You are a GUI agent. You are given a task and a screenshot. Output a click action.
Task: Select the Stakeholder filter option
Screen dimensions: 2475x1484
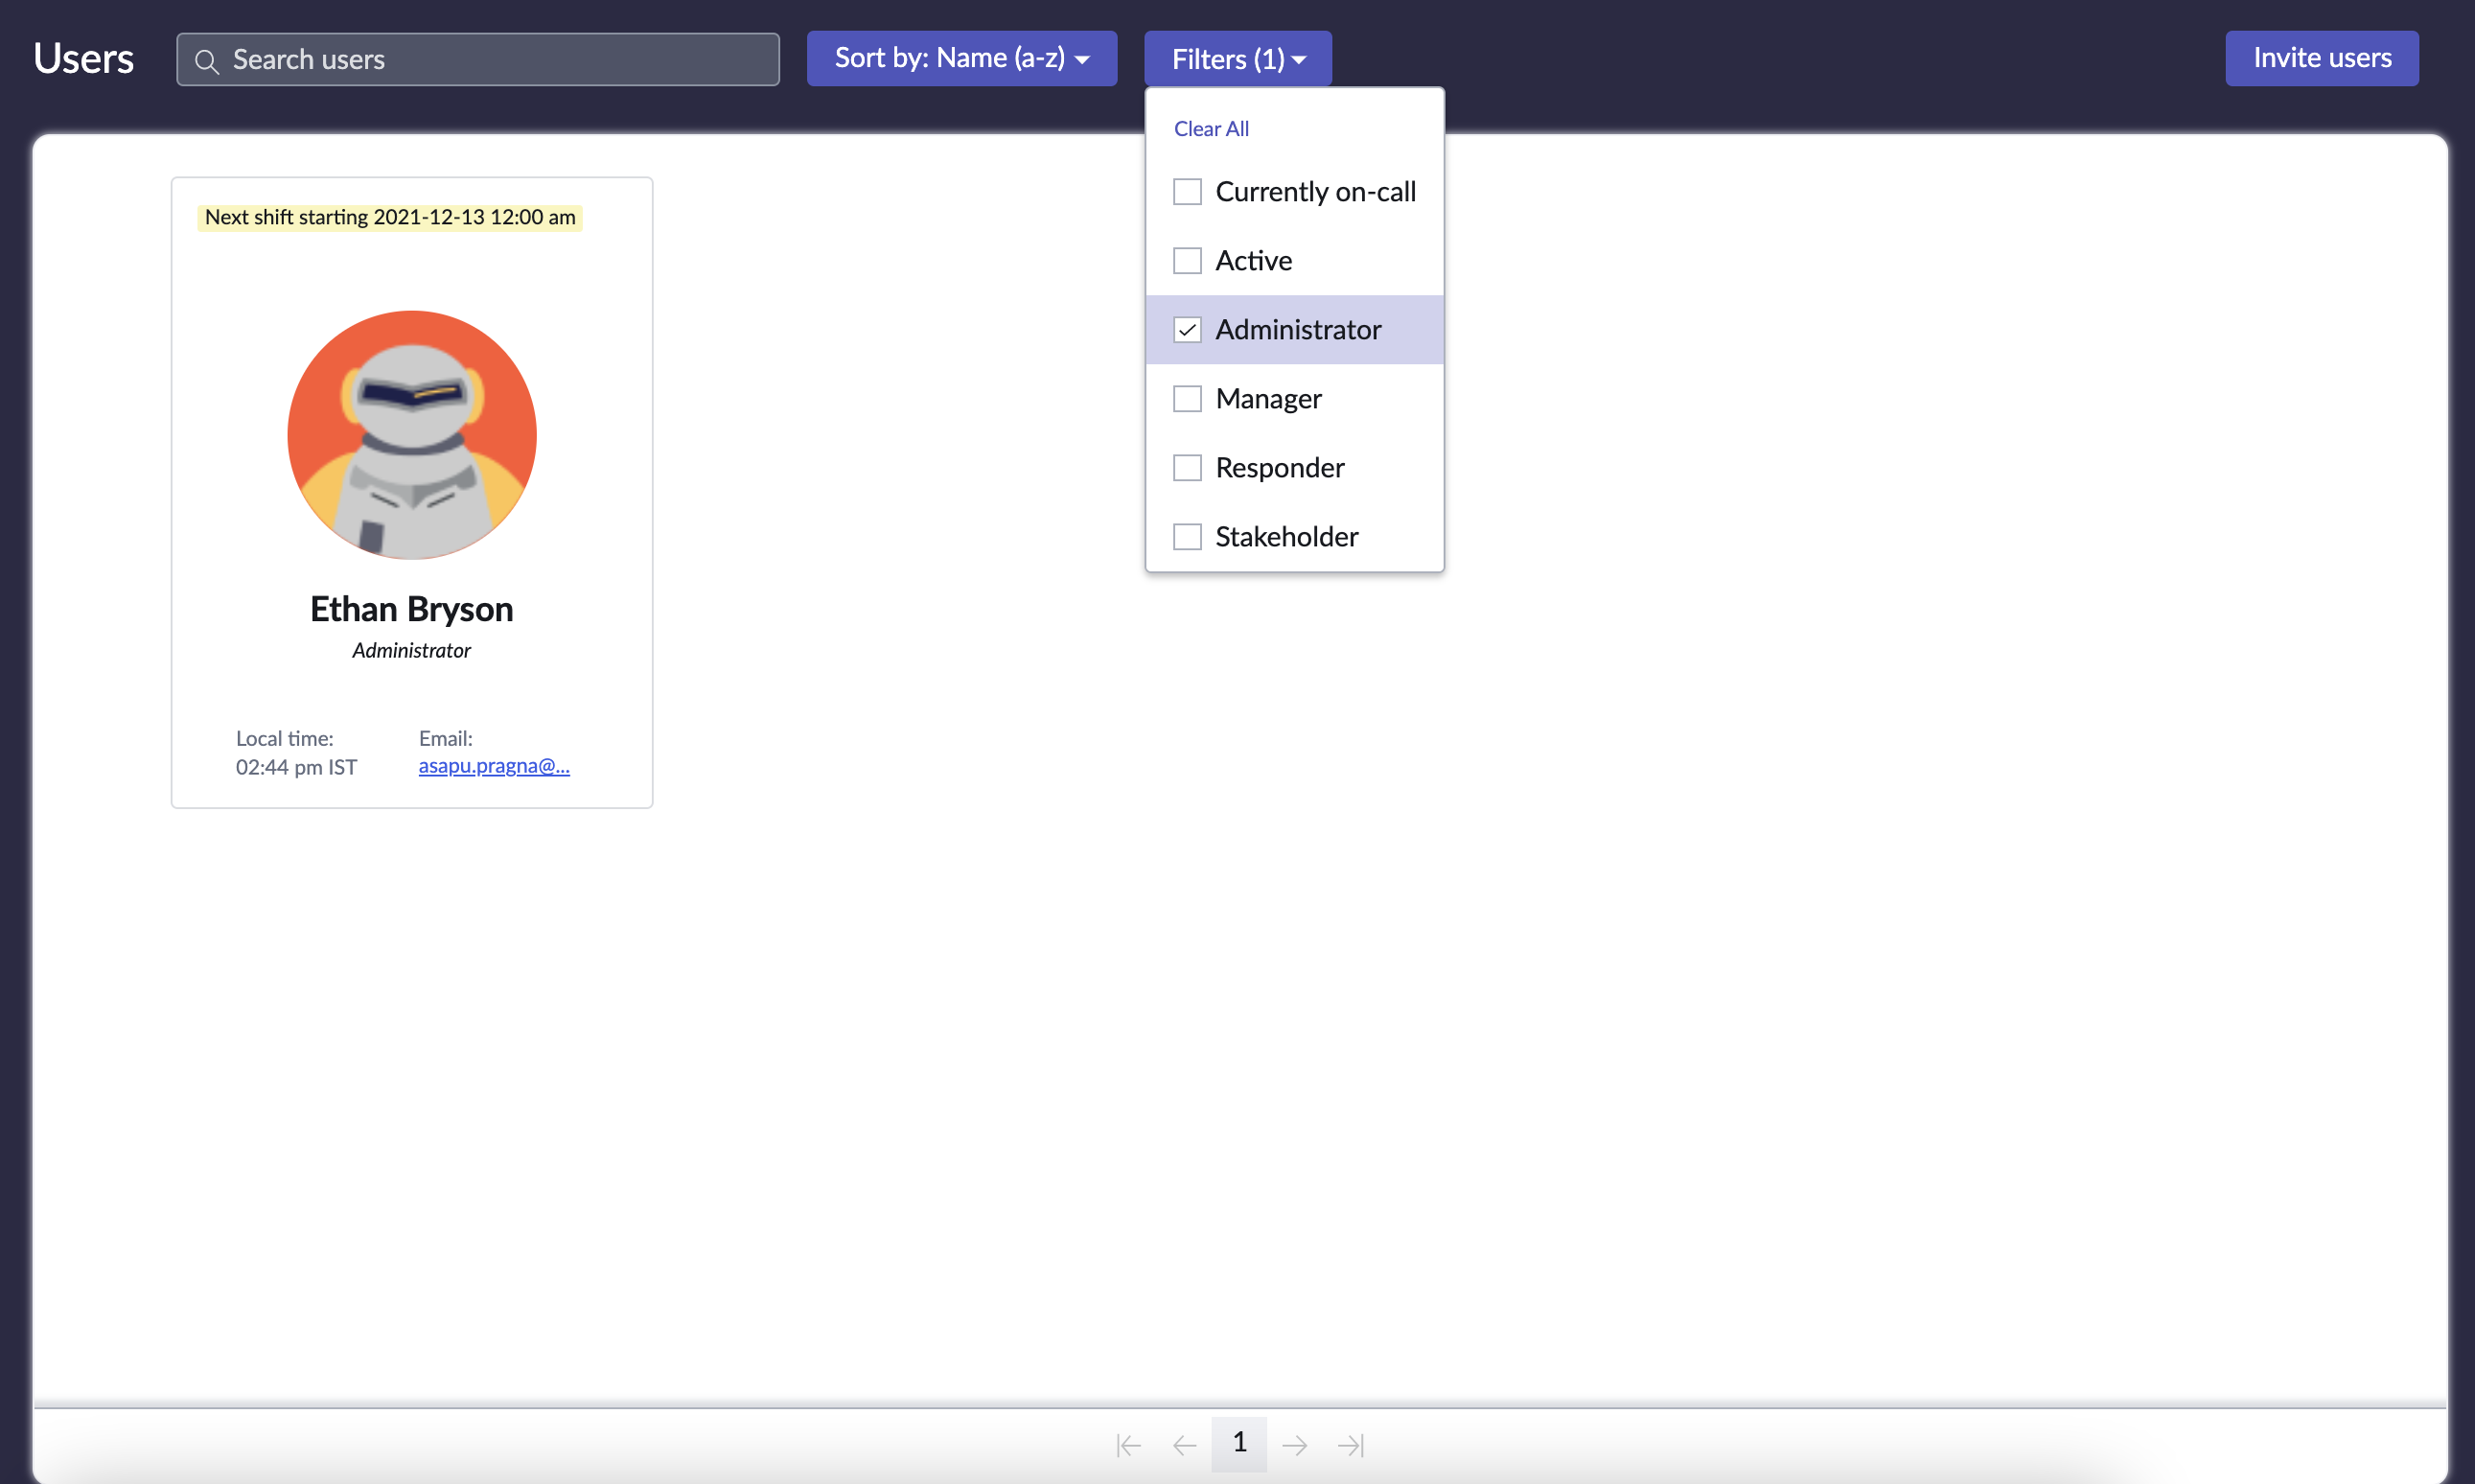click(x=1187, y=536)
